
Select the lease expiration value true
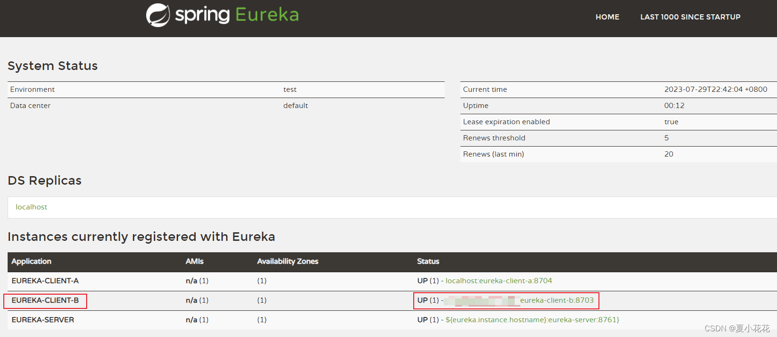[671, 122]
